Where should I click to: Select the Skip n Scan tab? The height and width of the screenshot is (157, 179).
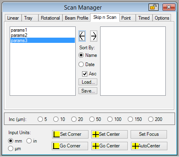[x=105, y=17]
